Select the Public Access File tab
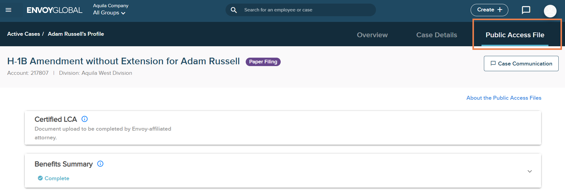 click(x=515, y=35)
